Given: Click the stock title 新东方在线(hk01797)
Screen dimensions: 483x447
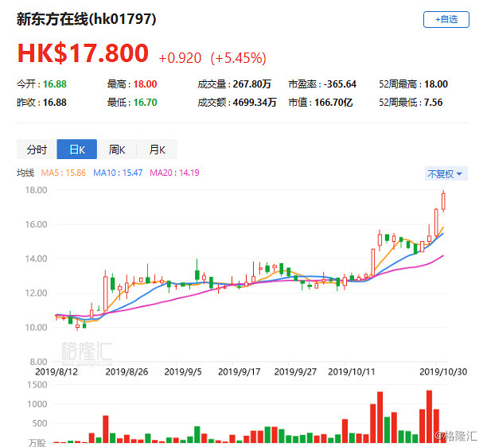Looking at the screenshot, I should (x=87, y=19).
